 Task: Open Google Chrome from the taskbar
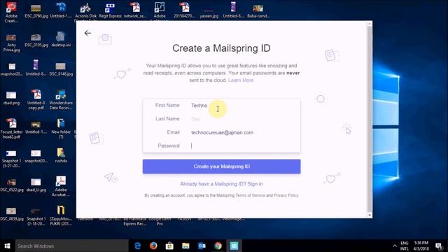point(218,246)
